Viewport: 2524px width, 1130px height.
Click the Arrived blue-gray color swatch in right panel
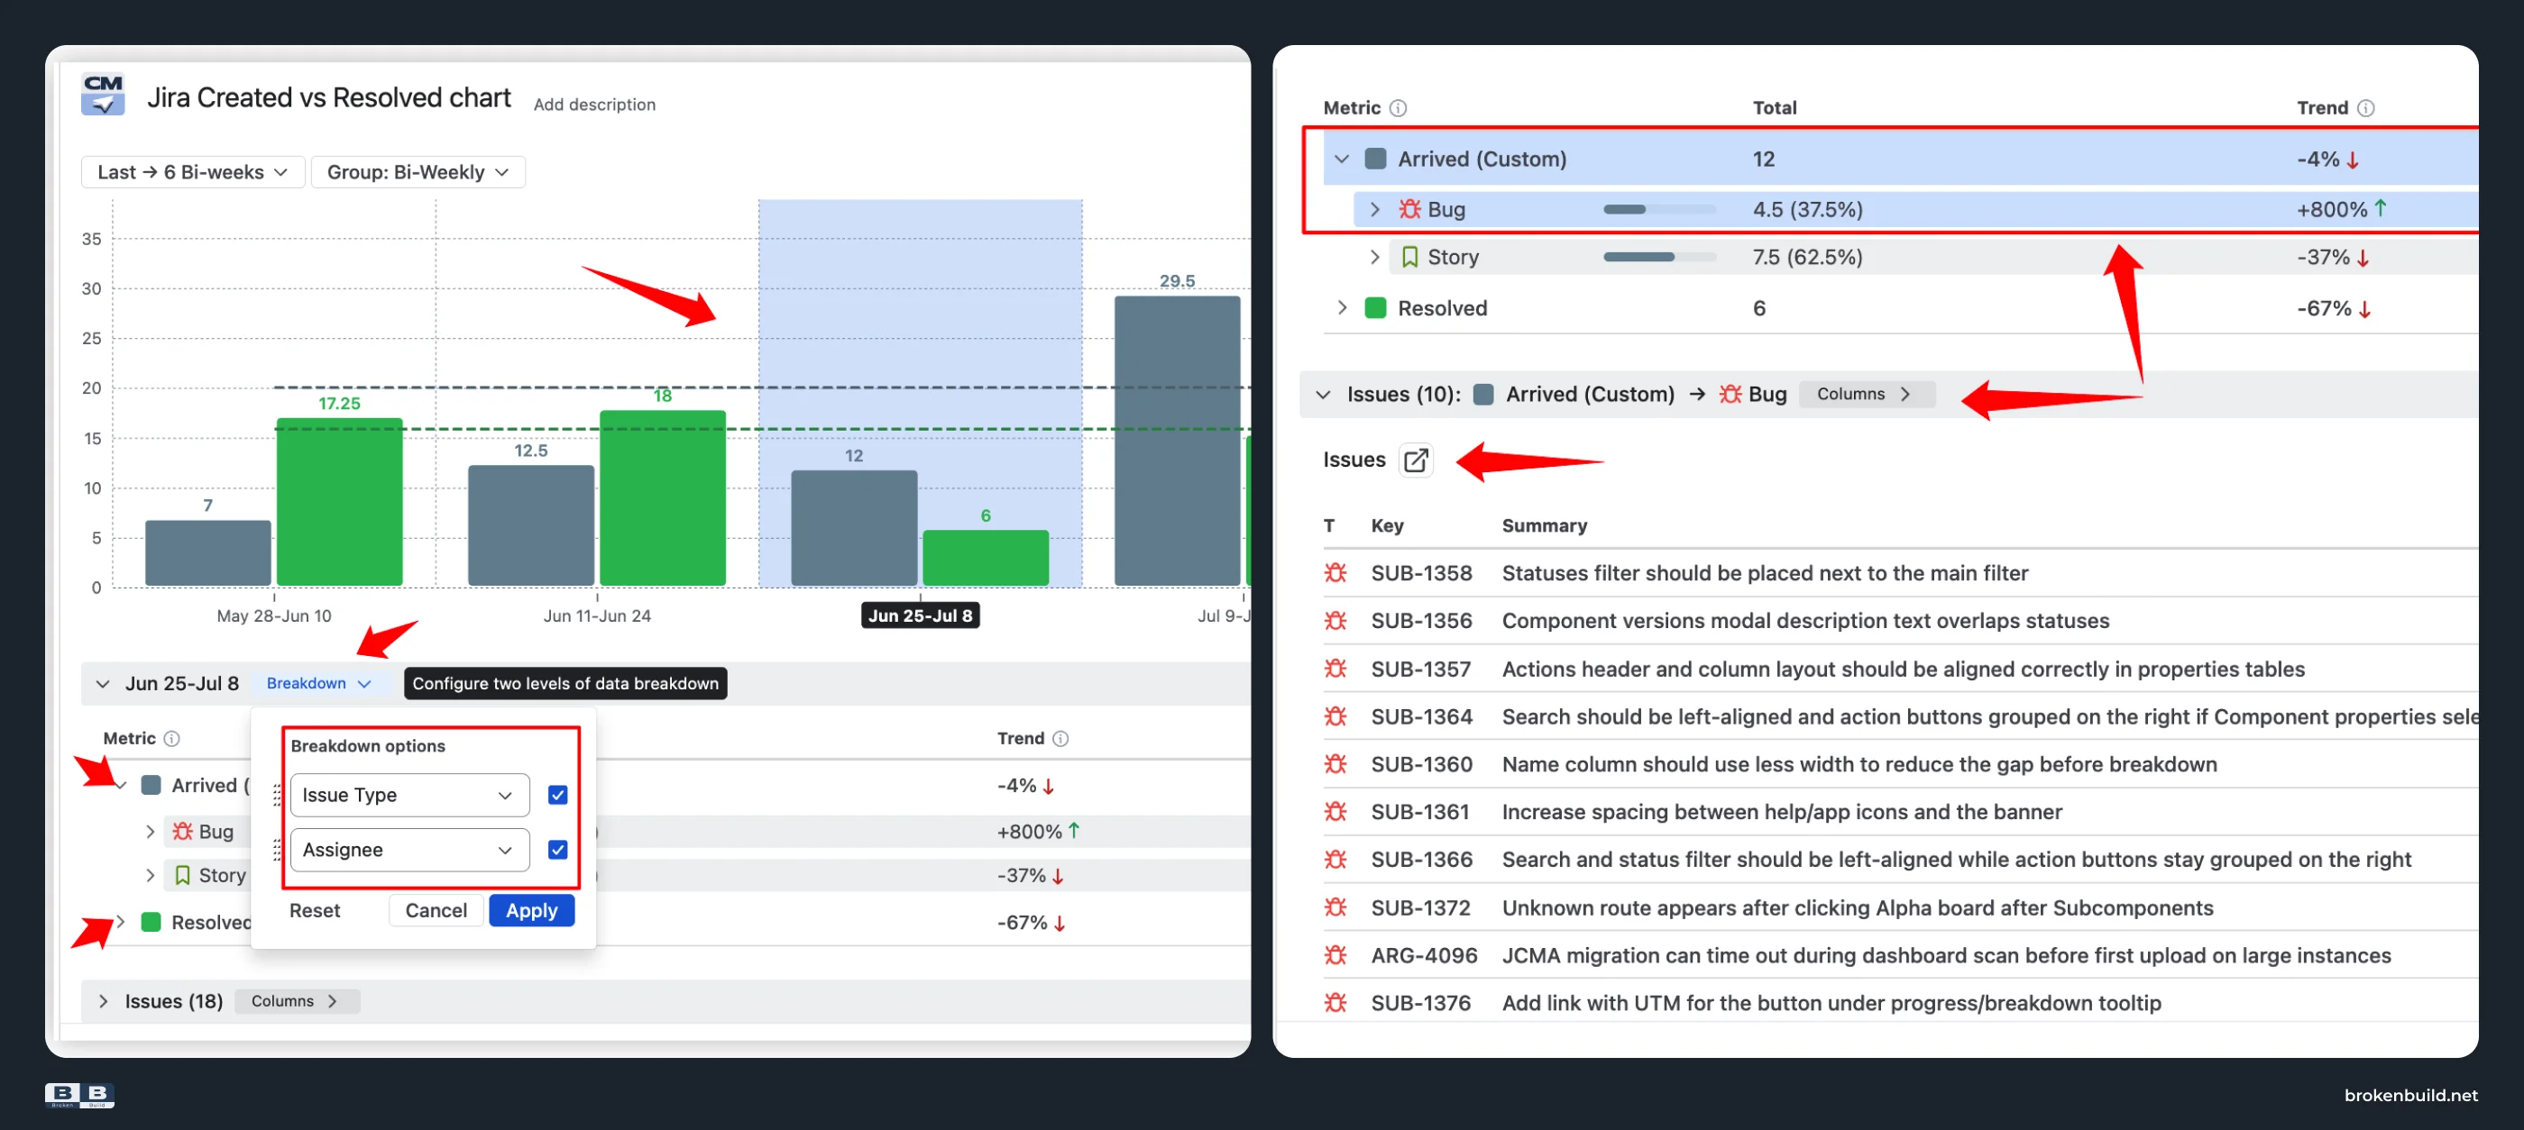click(1376, 159)
